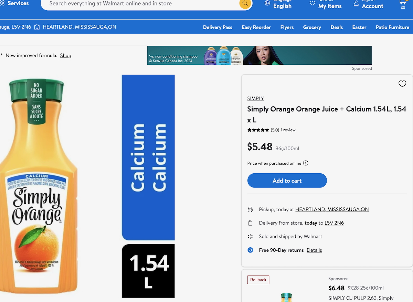Open My Items heart icon in header
The width and height of the screenshot is (413, 302).
tap(313, 3)
